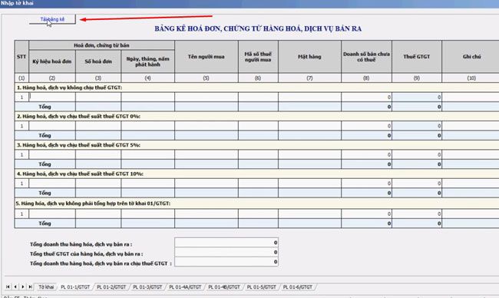Click Doanh số cell in 10% section row
The image size is (499, 298).
(366, 183)
